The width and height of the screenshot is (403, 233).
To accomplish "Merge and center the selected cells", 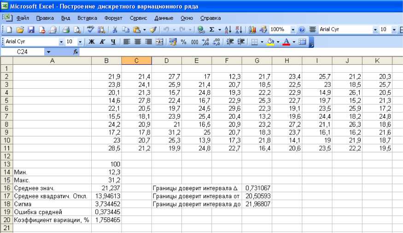I will pyautogui.click(x=159, y=41).
